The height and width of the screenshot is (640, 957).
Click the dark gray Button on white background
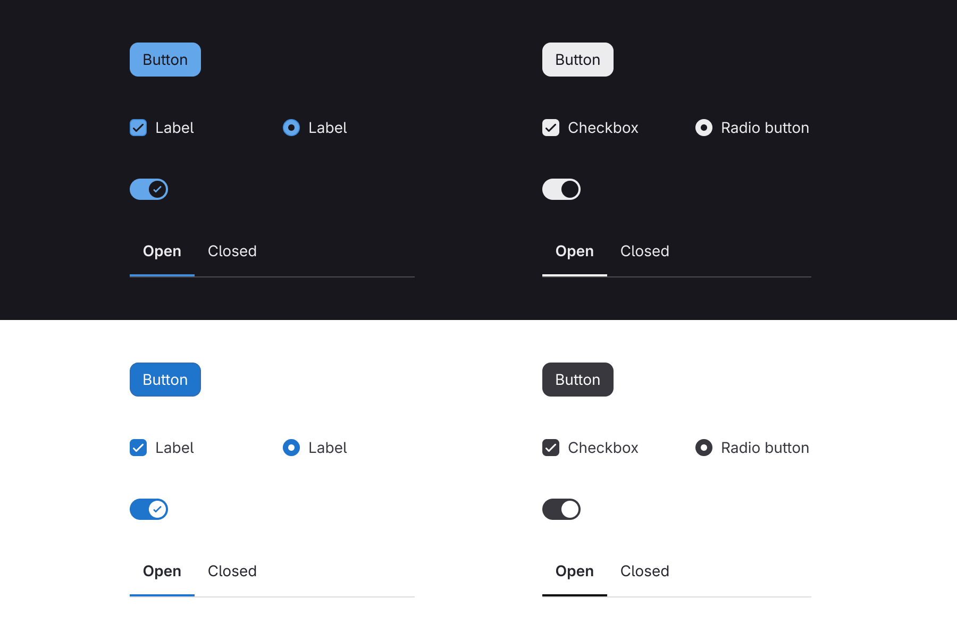point(578,380)
